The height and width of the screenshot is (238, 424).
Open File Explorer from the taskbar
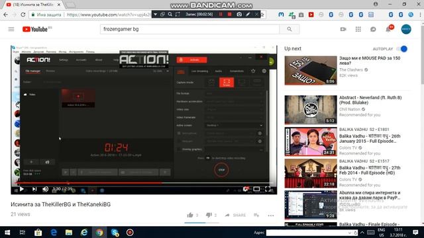click(69, 232)
